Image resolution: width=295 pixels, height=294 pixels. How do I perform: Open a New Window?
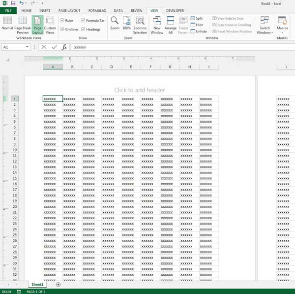tap(157, 24)
